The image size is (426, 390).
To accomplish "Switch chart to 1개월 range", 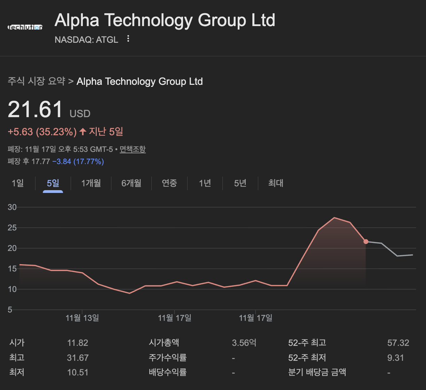I will (91, 183).
